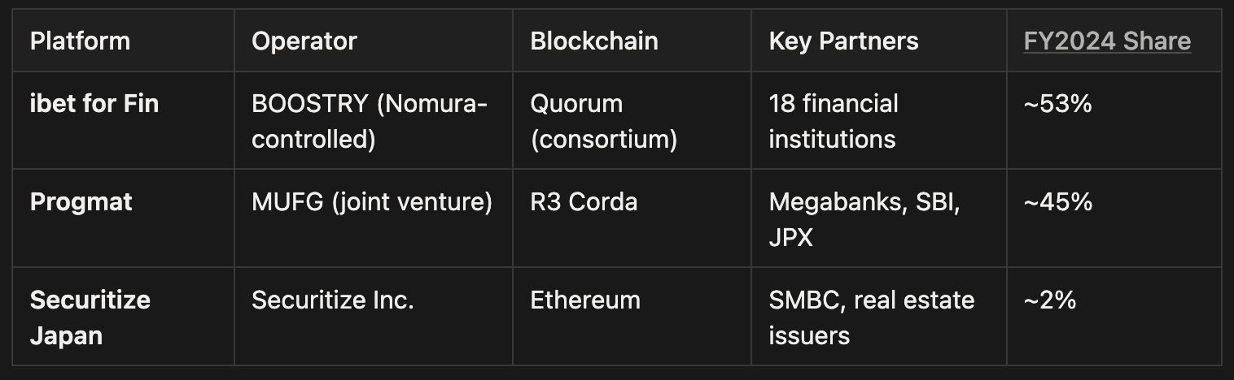The height and width of the screenshot is (380, 1234).
Task: Select the ibet for Fin platform cell
Action: [x=94, y=104]
